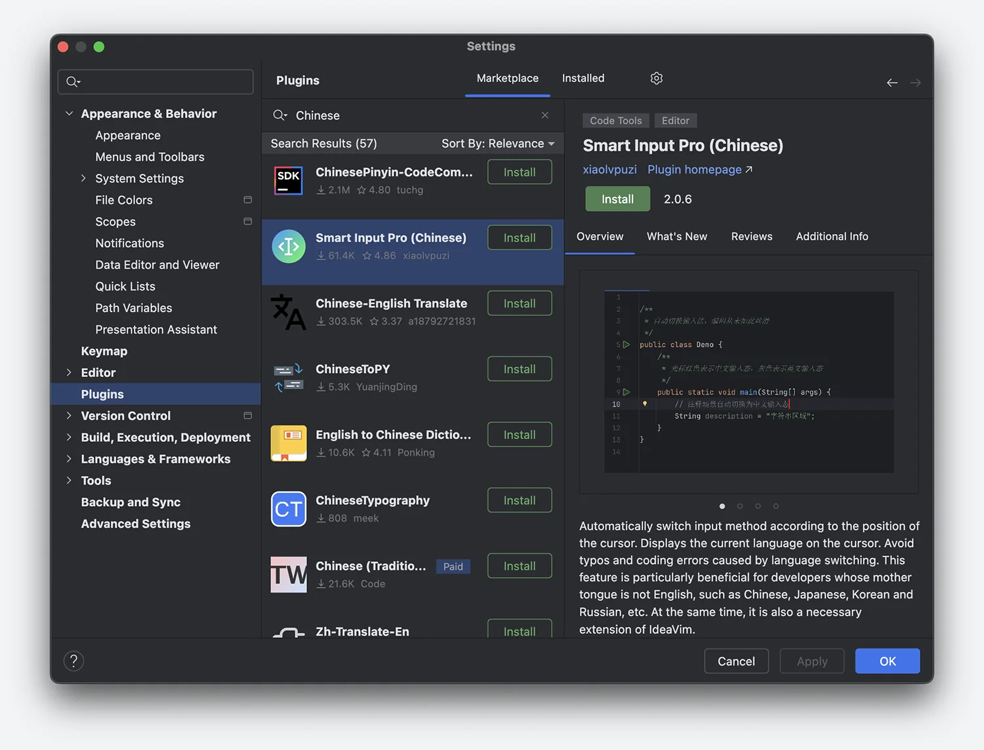Install the ChineseToPY plugin
Viewport: 984px width, 750px height.
pyautogui.click(x=520, y=368)
